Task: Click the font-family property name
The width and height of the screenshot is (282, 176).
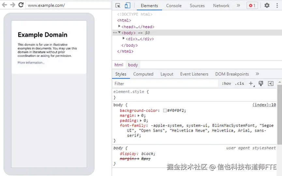Action: tap(133, 125)
